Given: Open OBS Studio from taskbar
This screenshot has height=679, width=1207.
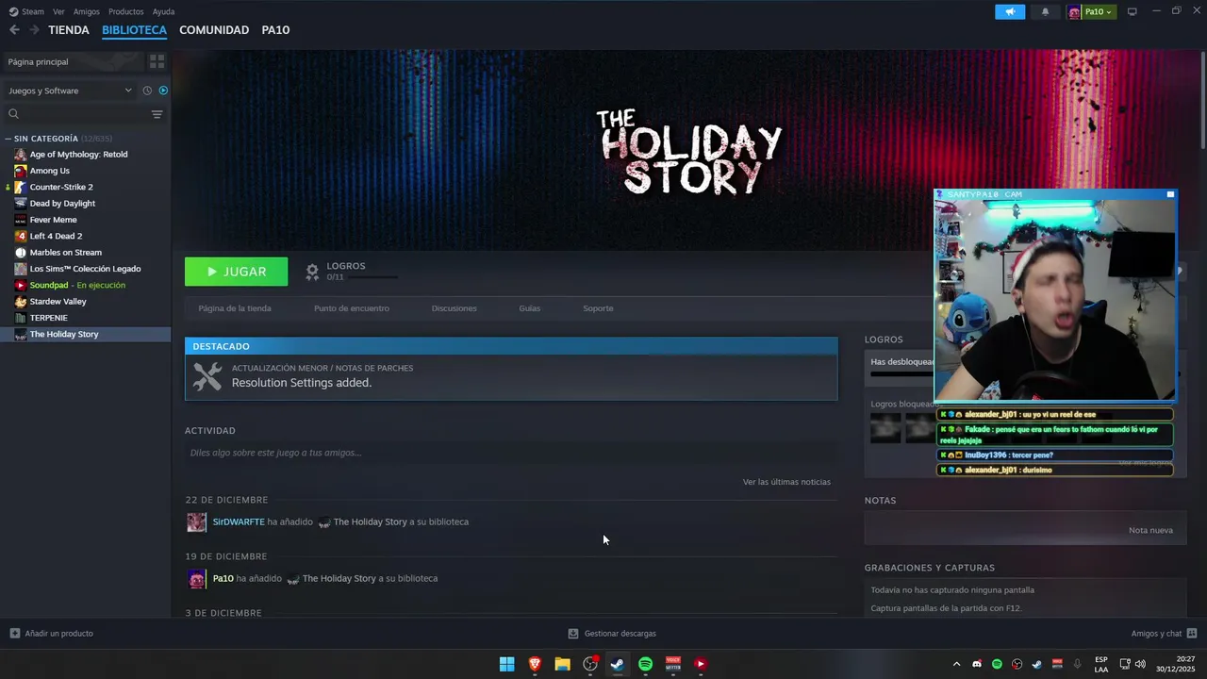Looking at the screenshot, I should click(x=590, y=664).
